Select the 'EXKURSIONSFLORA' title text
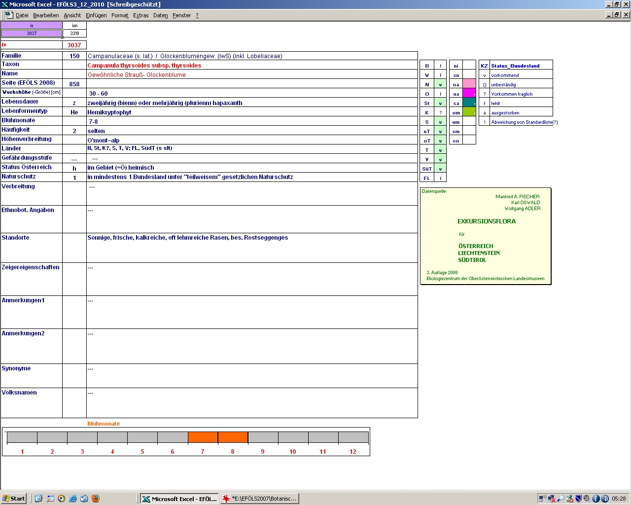The width and height of the screenshot is (631, 505). coord(487,221)
